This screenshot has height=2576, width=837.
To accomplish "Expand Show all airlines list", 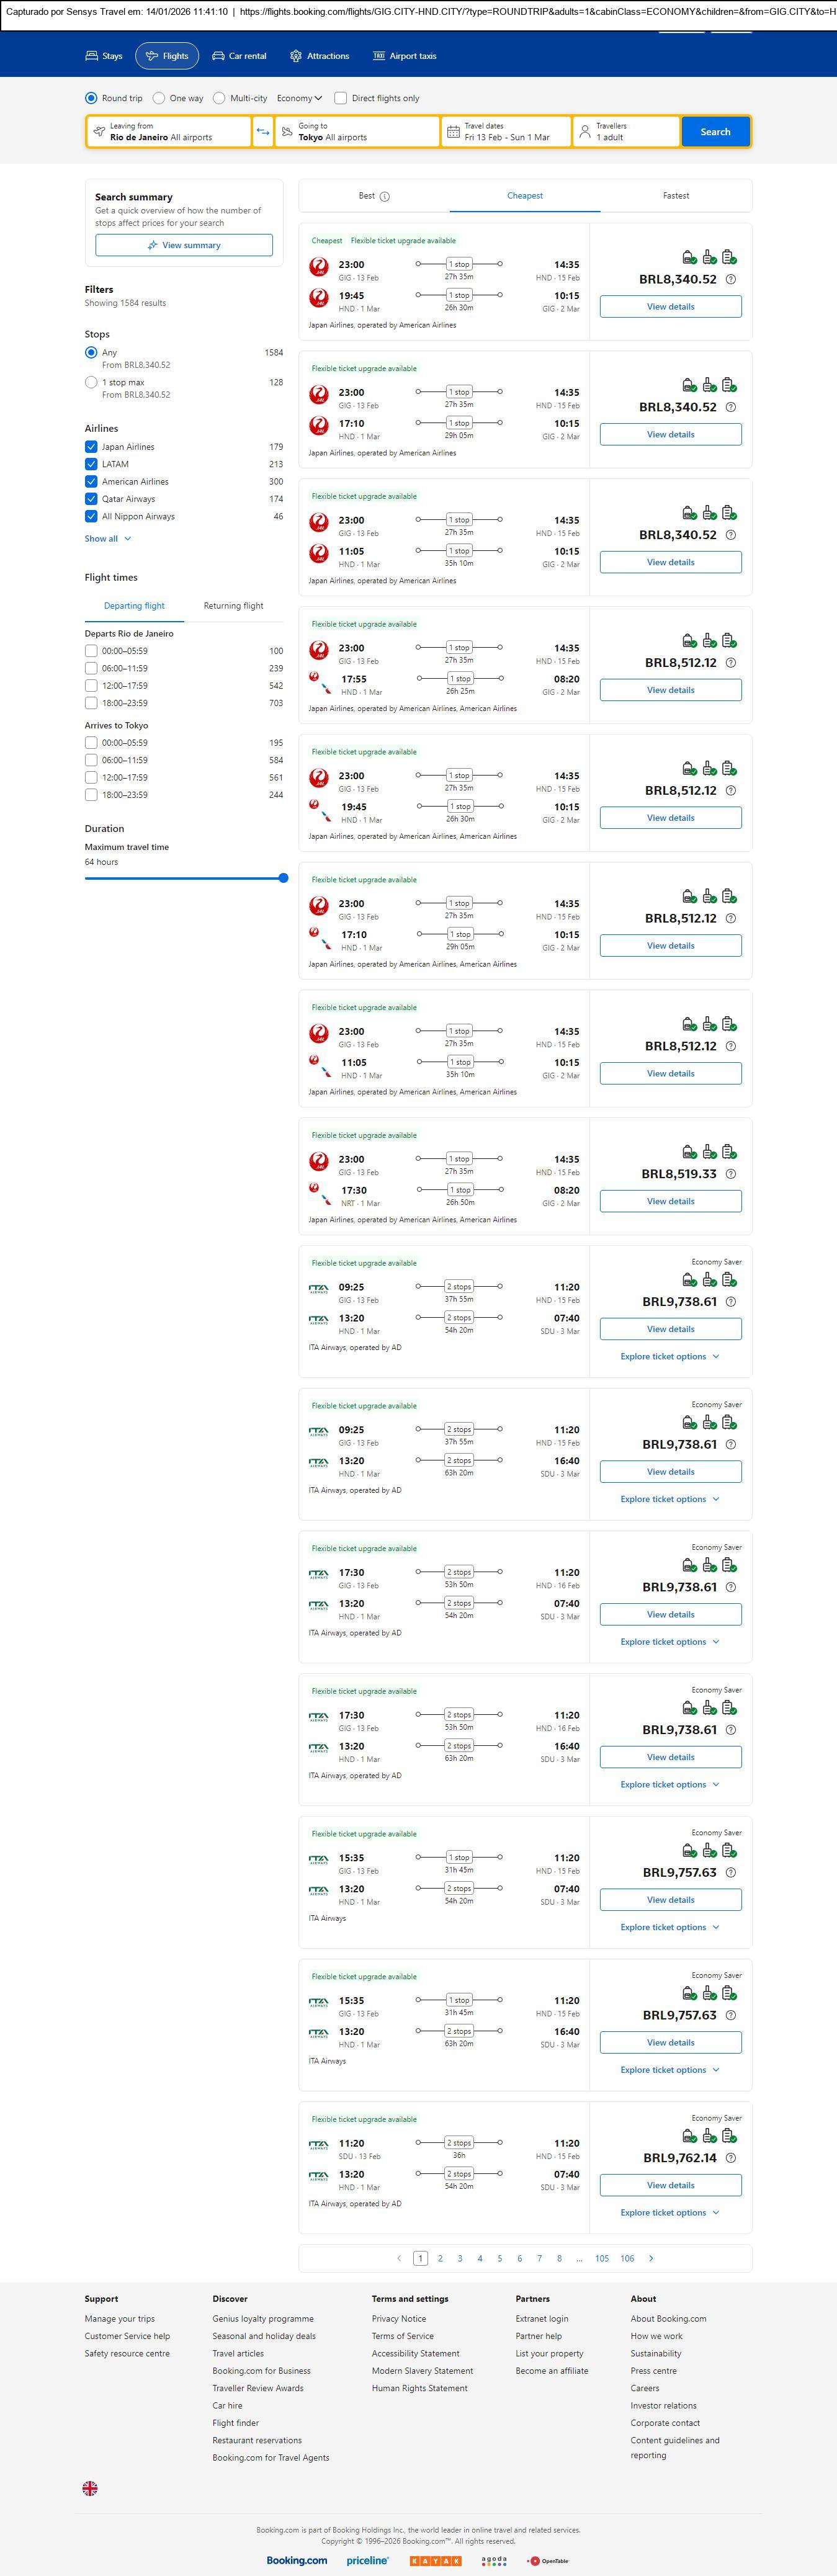I will click(108, 539).
